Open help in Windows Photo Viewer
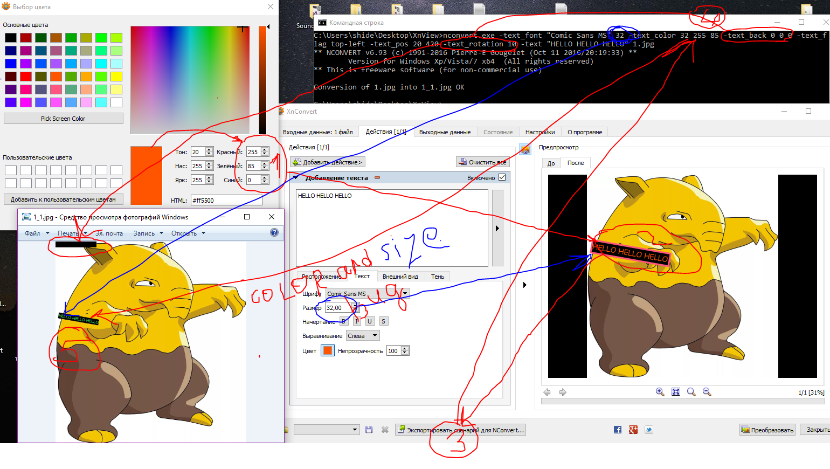 (x=274, y=233)
